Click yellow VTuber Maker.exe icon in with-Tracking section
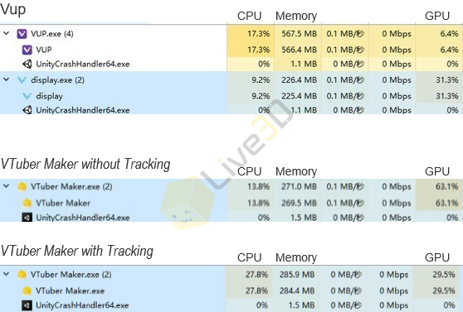The image size is (463, 312). tap(22, 275)
